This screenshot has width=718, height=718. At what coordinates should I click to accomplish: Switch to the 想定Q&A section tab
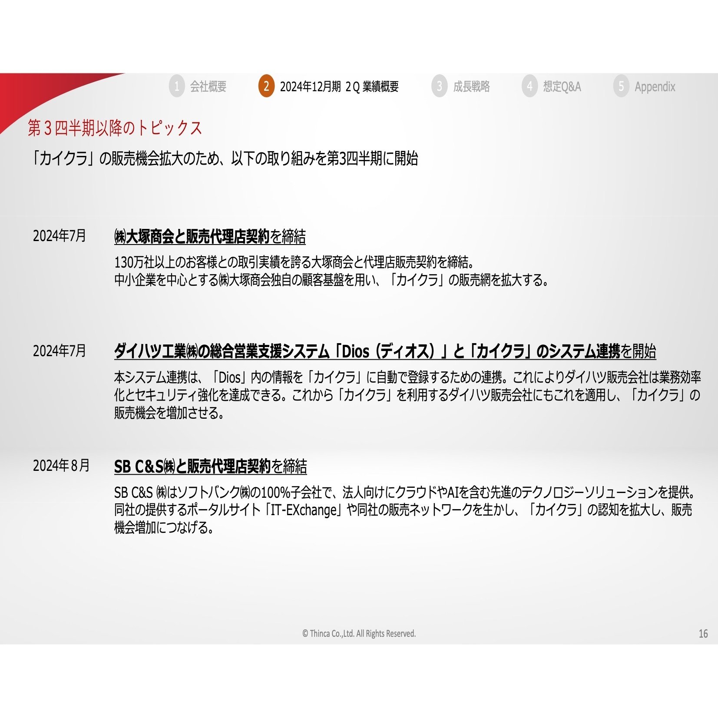coord(562,86)
